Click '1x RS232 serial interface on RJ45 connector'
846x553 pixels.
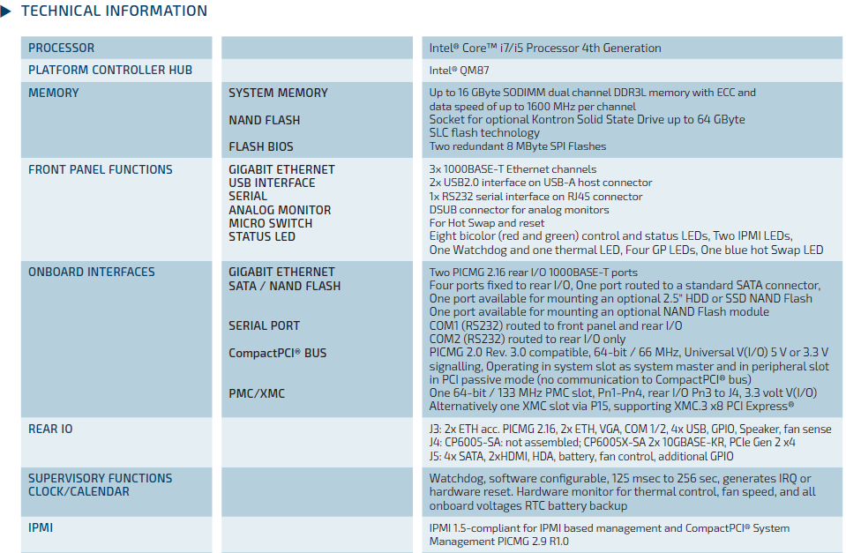point(535,197)
